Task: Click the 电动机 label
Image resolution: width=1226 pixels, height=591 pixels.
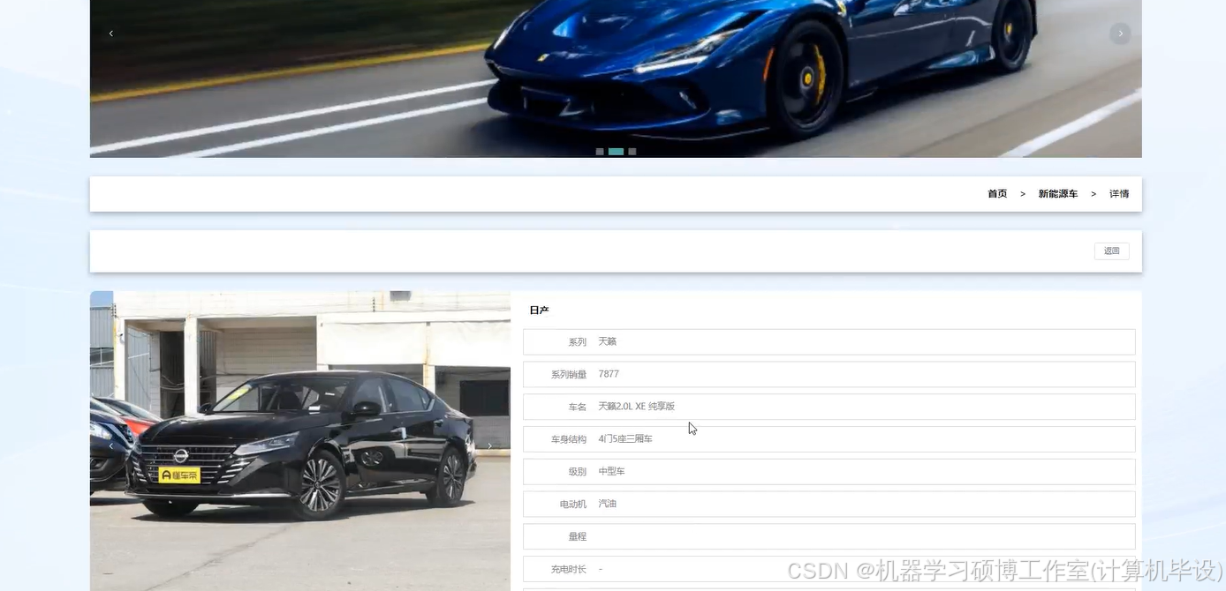Action: tap(572, 504)
